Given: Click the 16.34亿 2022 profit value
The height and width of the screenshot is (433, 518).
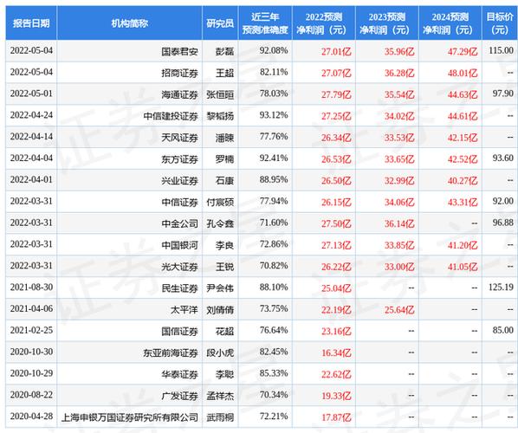Looking at the screenshot, I should pyautogui.click(x=336, y=352).
